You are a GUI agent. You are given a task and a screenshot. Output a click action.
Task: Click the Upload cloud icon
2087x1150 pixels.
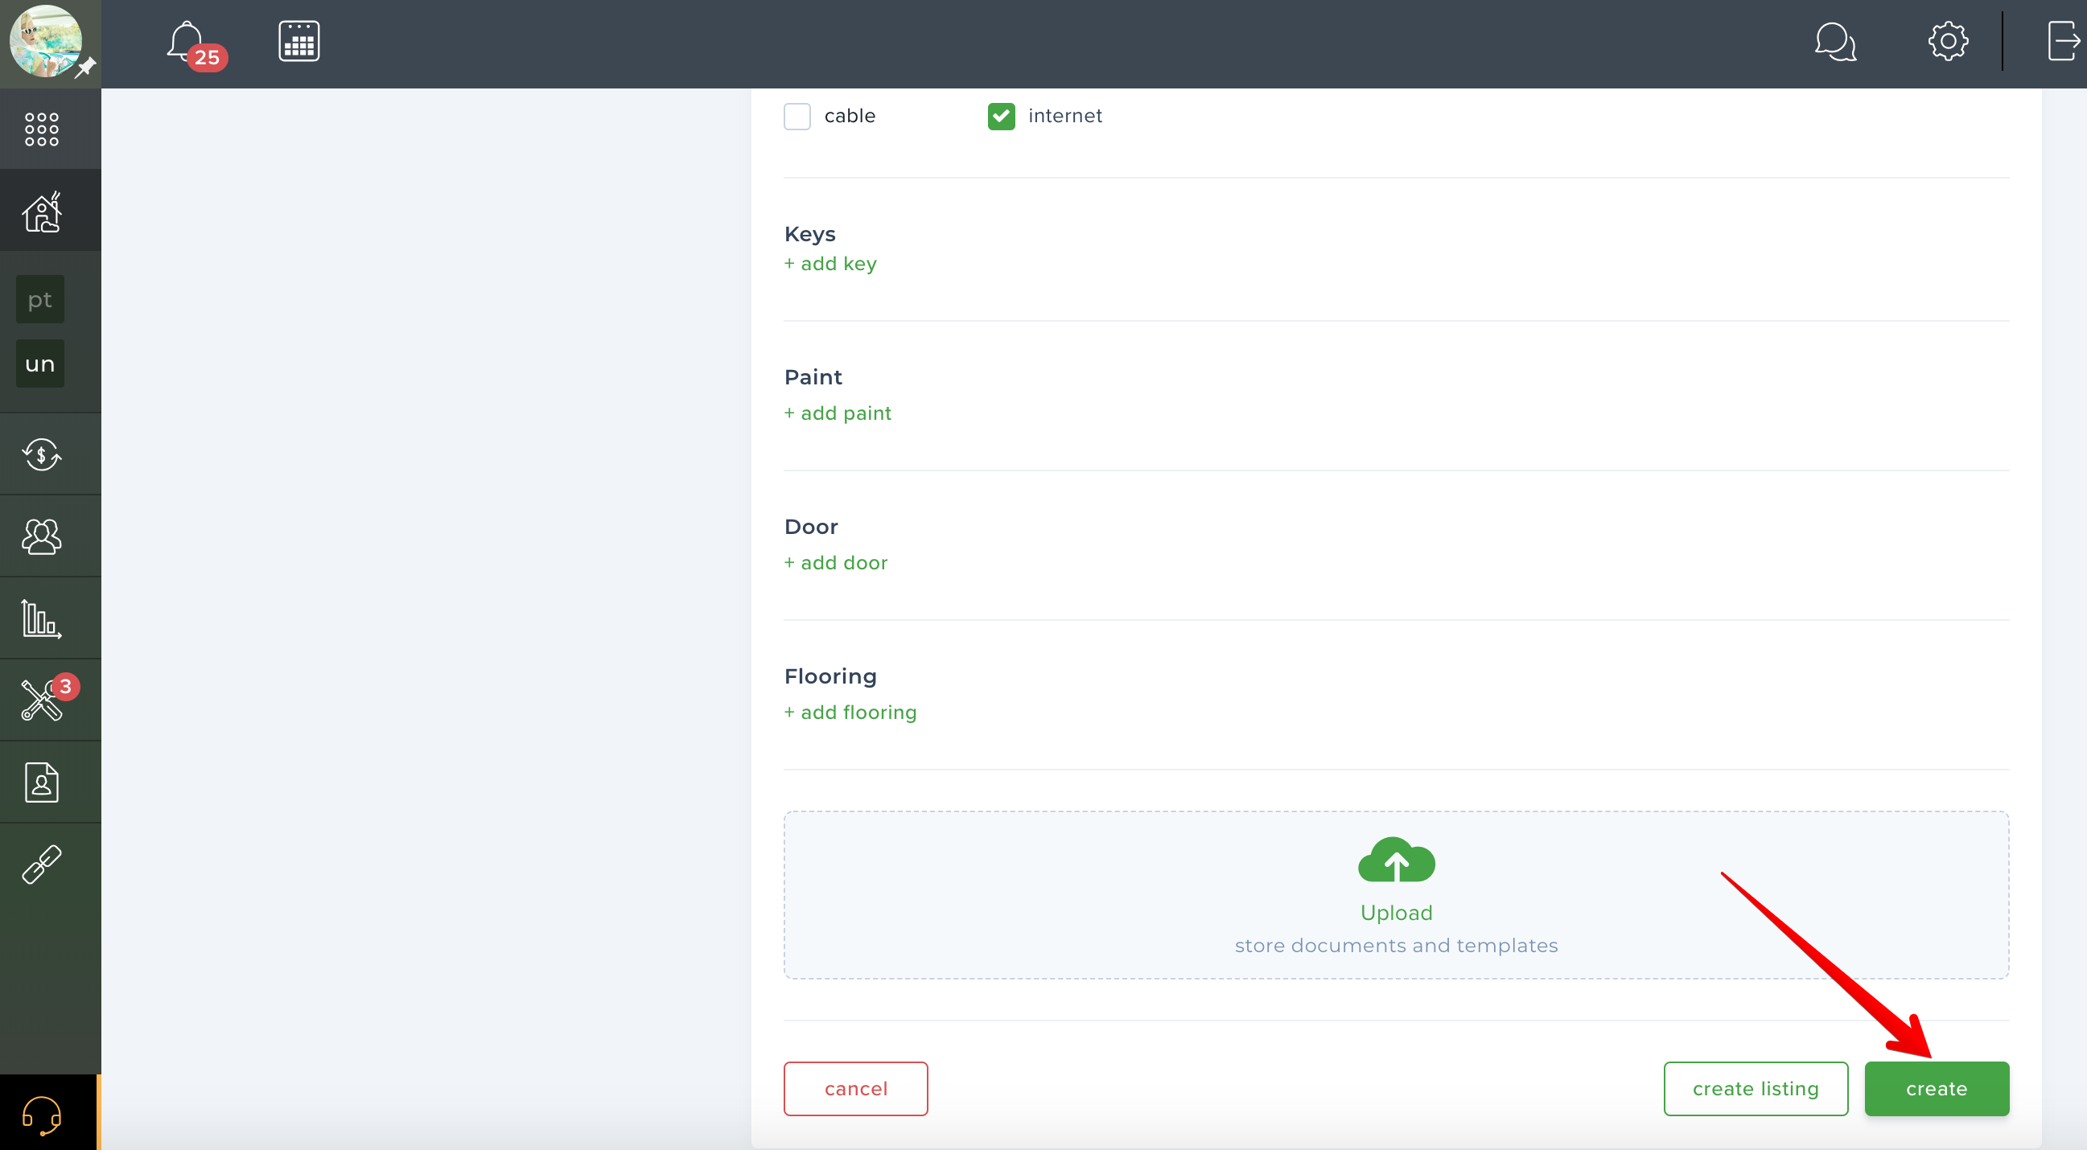pos(1397,859)
